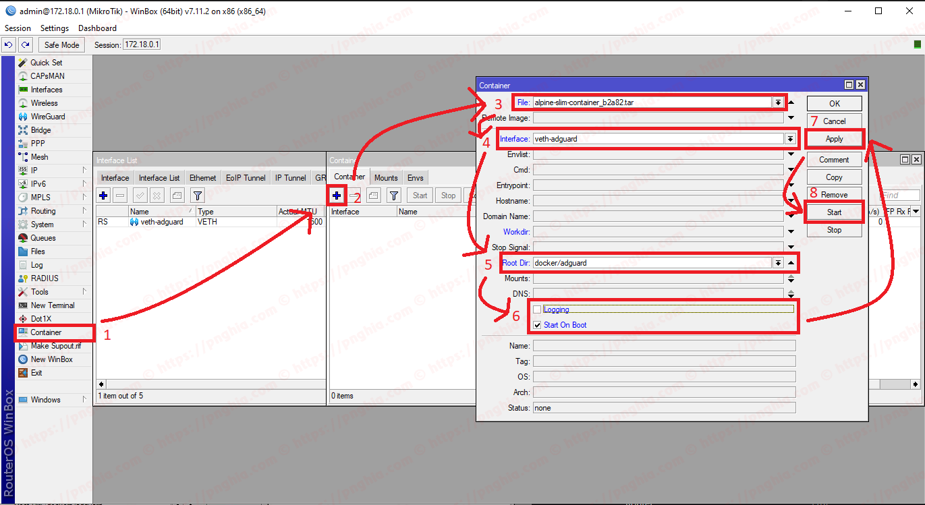This screenshot has width=925, height=505.
Task: Click the comment icon in the Container list toolbar
Action: 373,196
